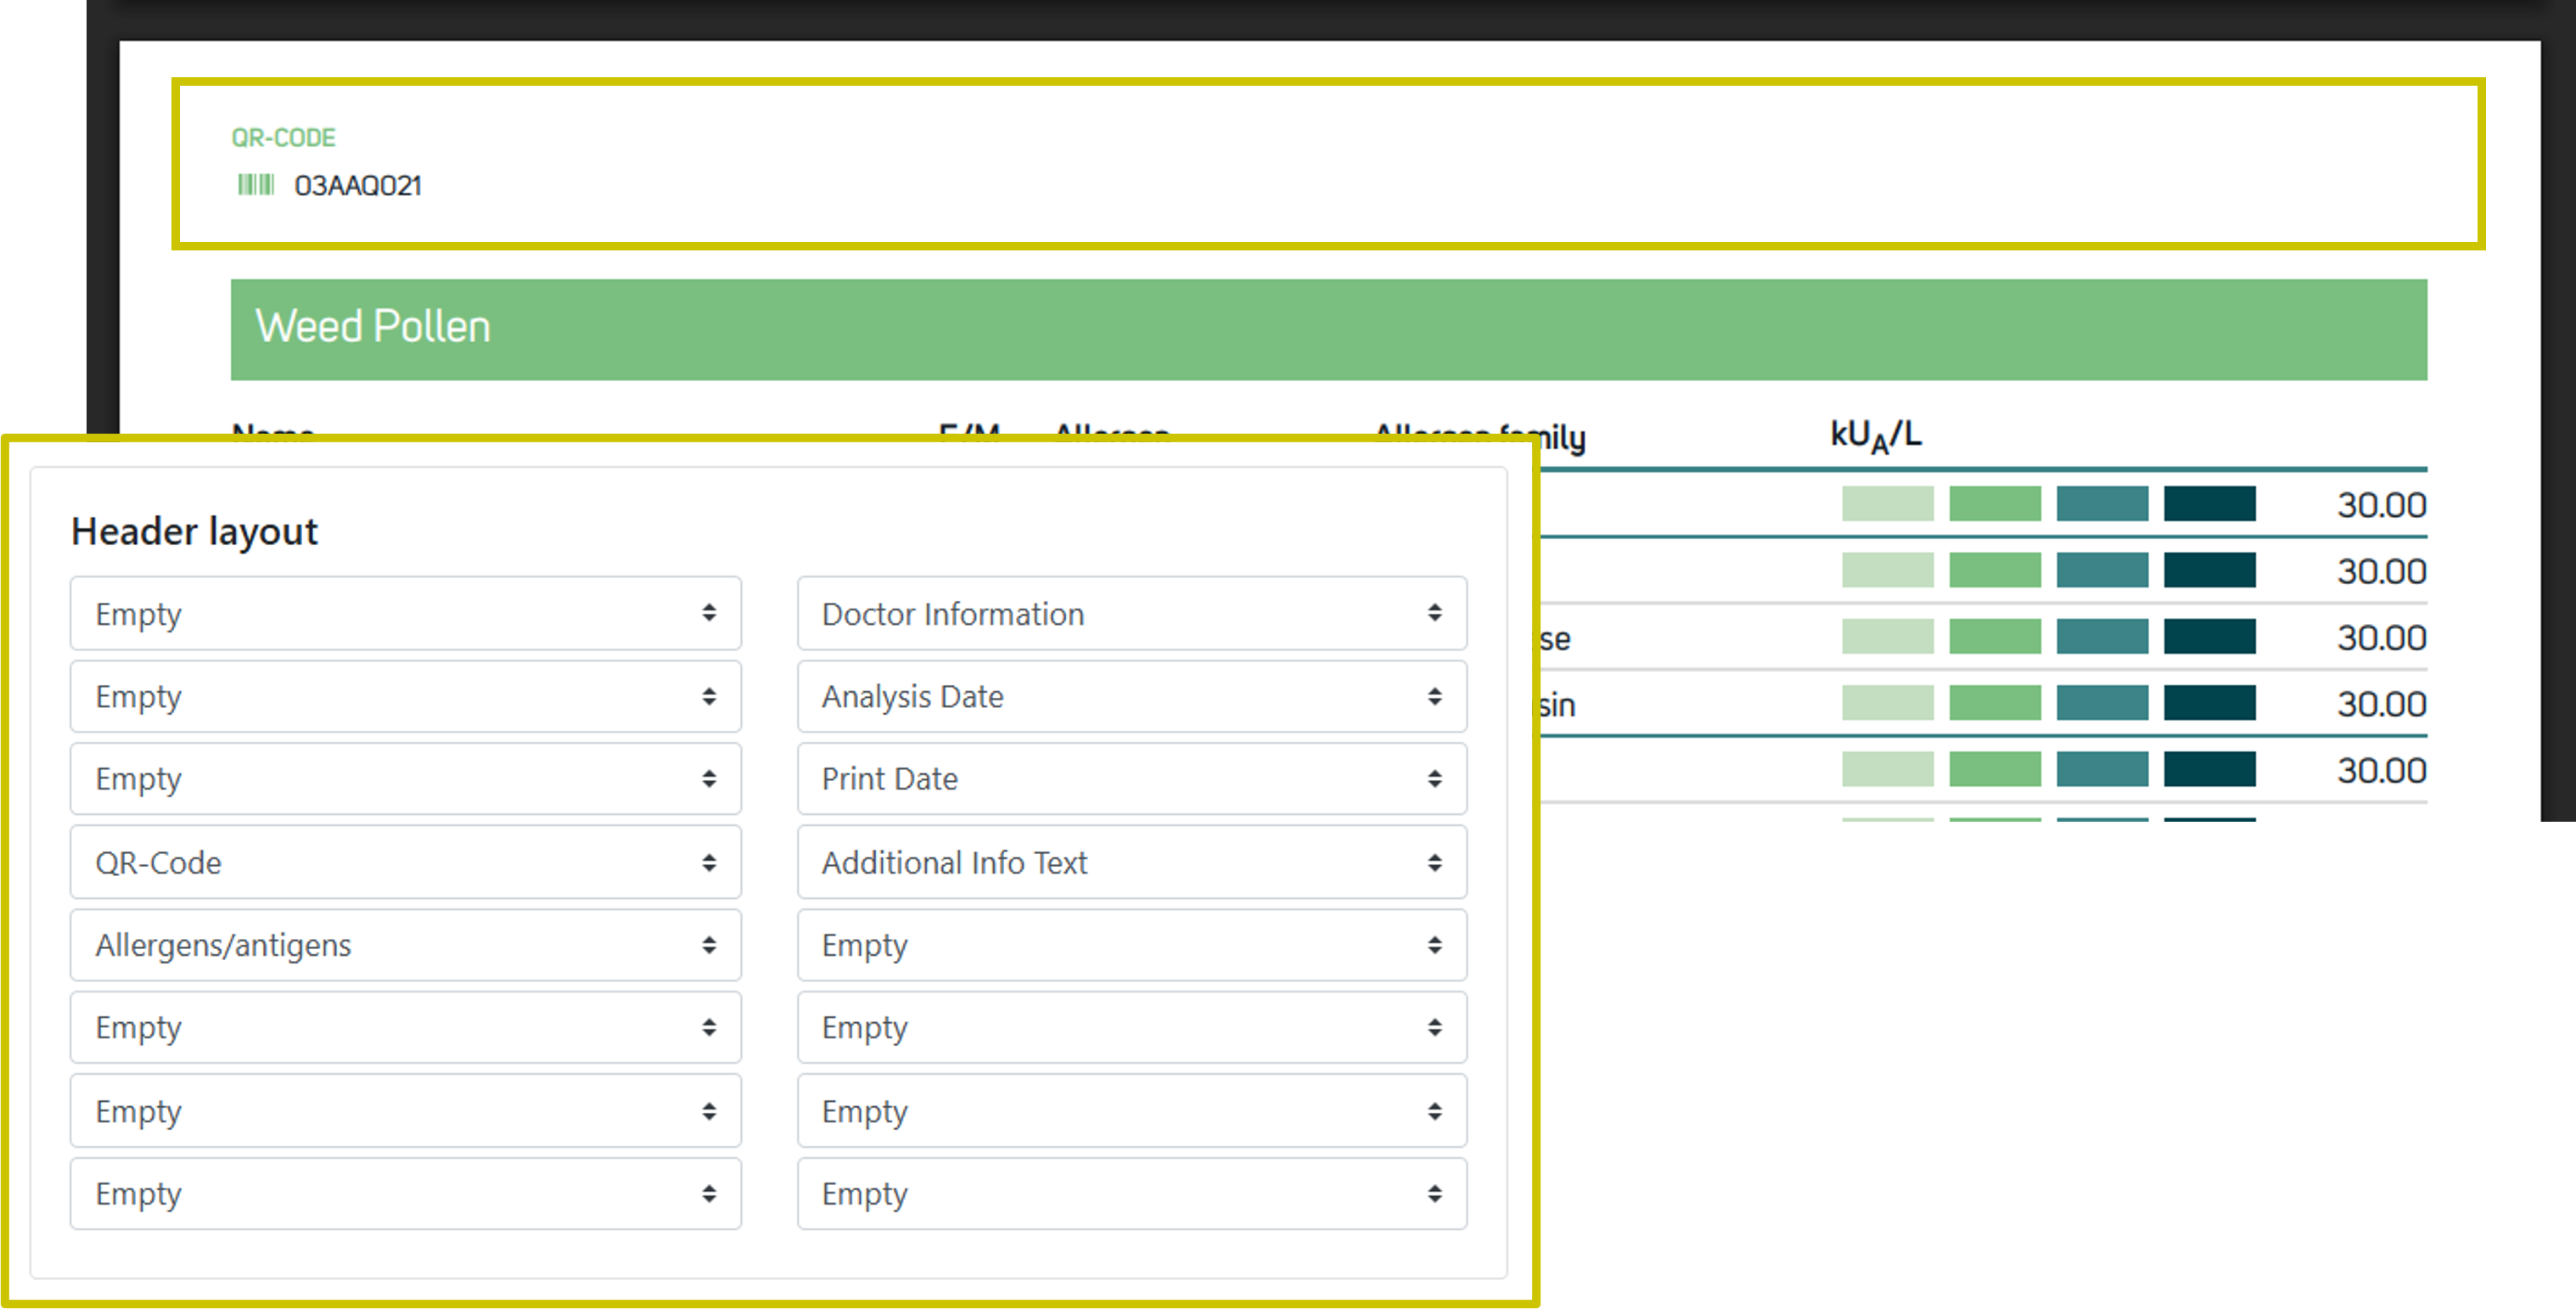This screenshot has height=1309, width=2576.
Task: Click the QR-CODE label in report header
Action: coord(283,137)
